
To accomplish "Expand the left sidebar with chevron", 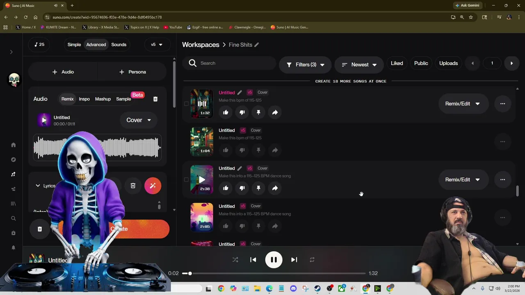I will (x=11, y=52).
